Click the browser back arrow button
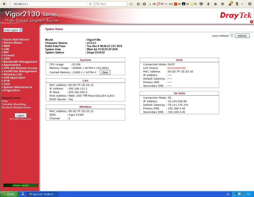Screen dimensions: 254x197 pos(4,4)
